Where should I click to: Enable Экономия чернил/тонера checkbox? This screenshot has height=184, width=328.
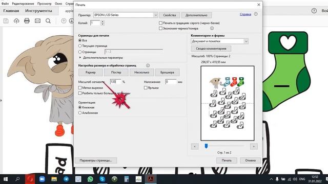(160, 29)
